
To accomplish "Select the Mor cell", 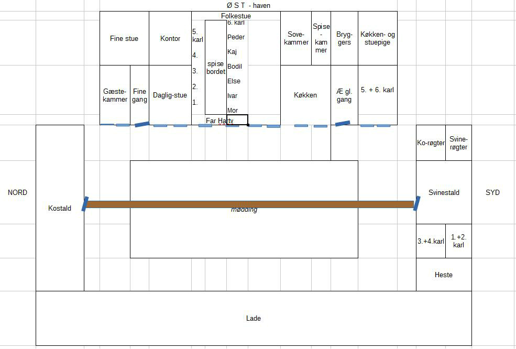I will (233, 110).
